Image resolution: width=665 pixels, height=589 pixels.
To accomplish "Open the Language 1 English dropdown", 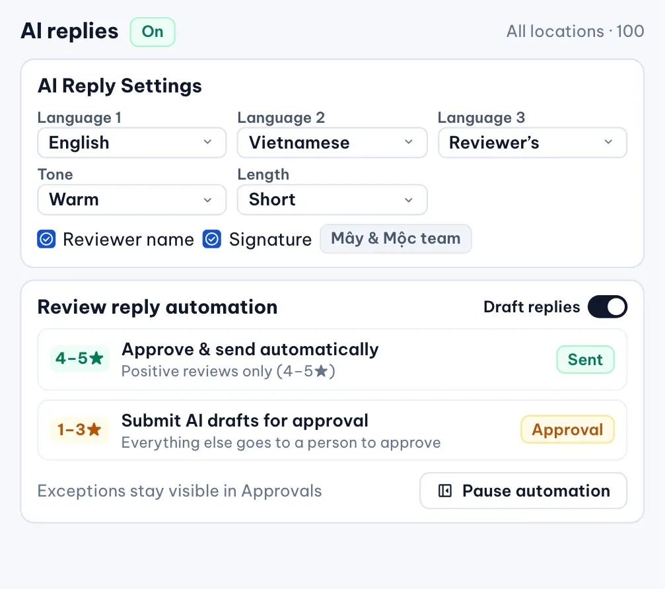I will 131,143.
